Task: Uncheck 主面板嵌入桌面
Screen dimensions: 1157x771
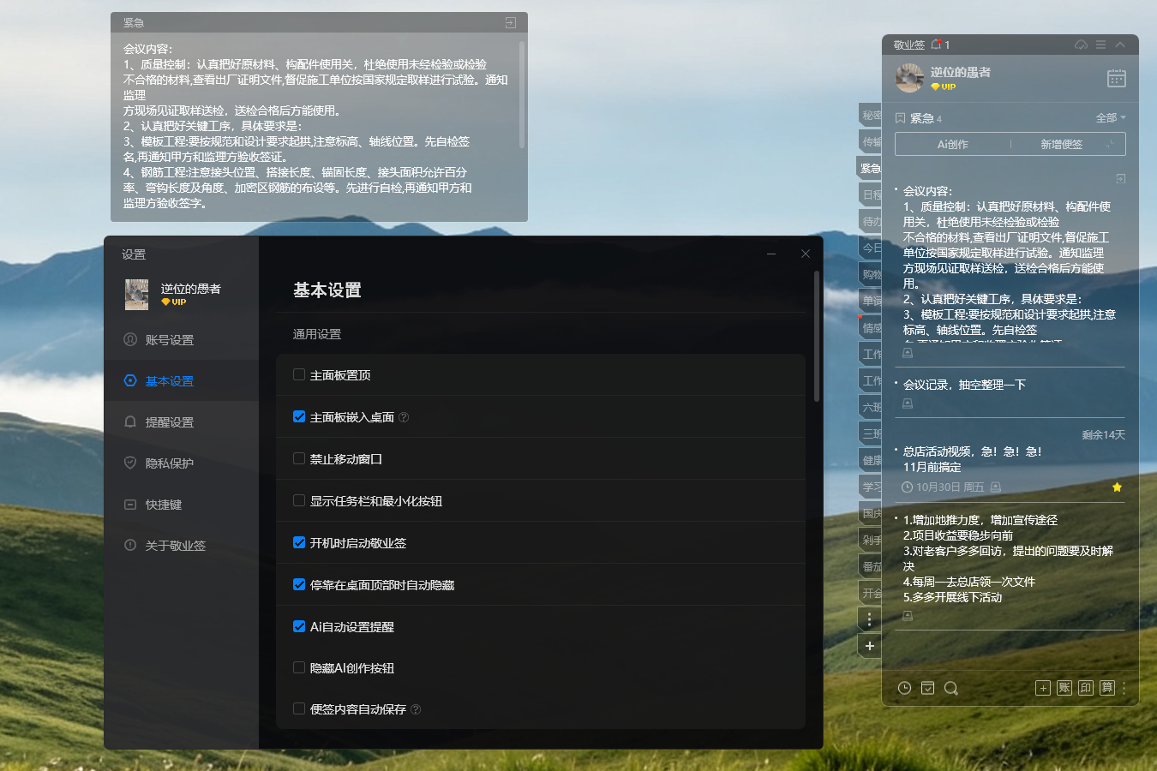Action: [299, 416]
